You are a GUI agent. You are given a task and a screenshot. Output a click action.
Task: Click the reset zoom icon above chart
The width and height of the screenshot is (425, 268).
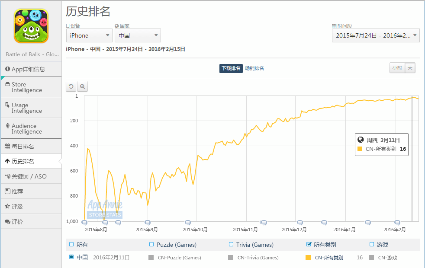pos(71,86)
